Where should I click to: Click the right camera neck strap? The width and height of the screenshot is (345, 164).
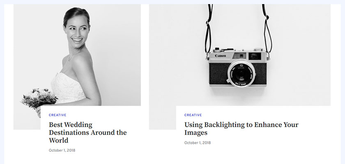click(x=267, y=29)
